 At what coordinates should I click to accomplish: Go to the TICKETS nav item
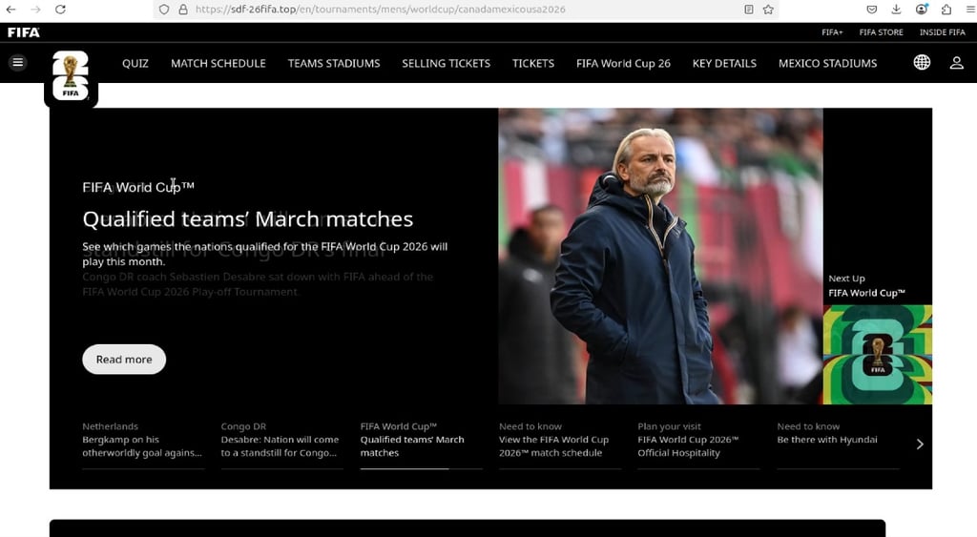click(533, 64)
